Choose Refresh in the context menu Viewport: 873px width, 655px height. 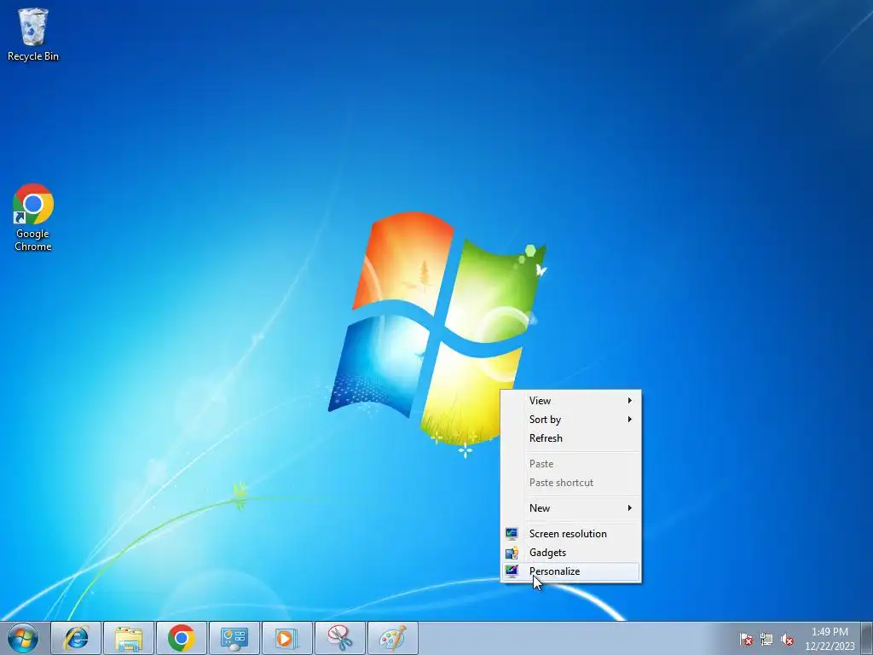[571, 438]
